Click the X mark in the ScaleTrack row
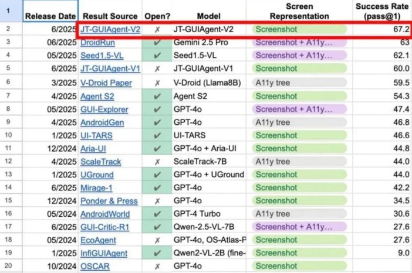 click(157, 161)
